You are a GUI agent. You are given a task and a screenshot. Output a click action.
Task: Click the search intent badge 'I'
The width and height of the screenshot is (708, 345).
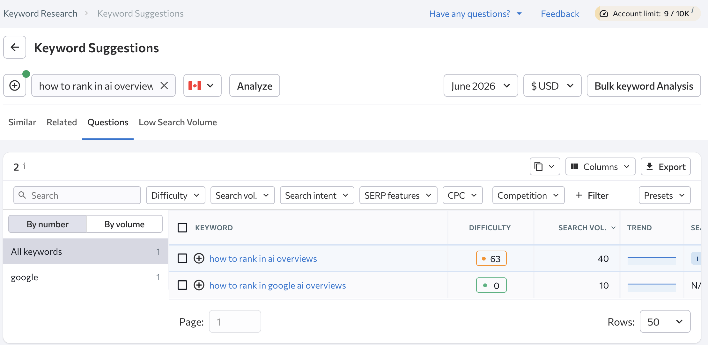click(x=697, y=259)
